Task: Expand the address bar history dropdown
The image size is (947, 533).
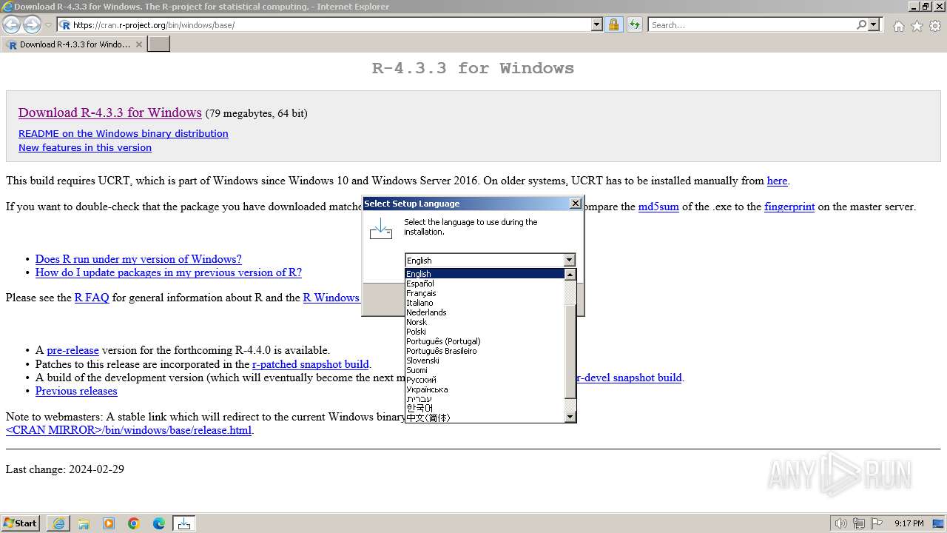Action: click(597, 25)
